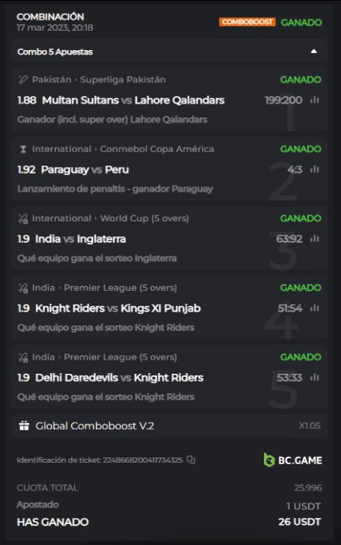This screenshot has height=545, width=341.
Task: Click the cricket icon beside Pakistán Superliga
Action: point(23,79)
